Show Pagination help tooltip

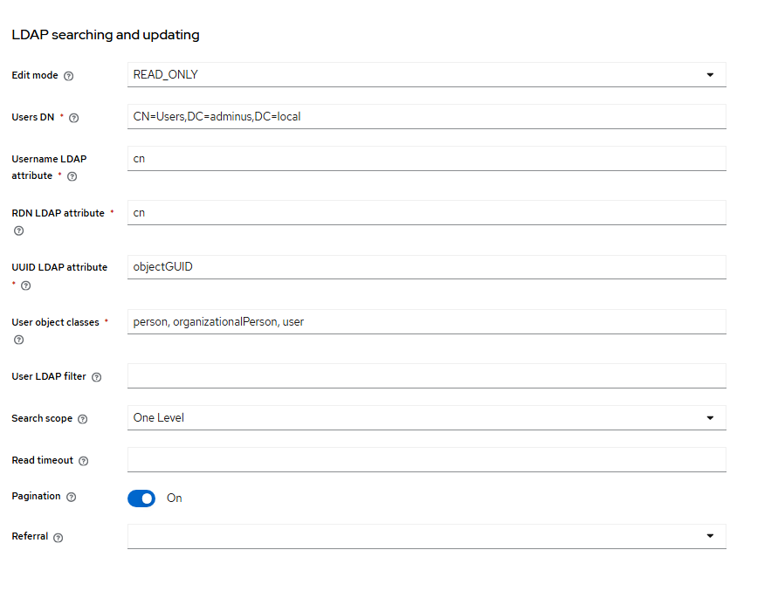click(x=72, y=497)
